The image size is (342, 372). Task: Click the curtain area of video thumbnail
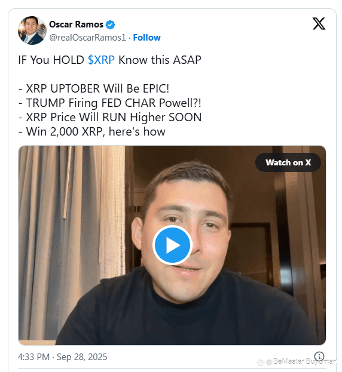71,237
